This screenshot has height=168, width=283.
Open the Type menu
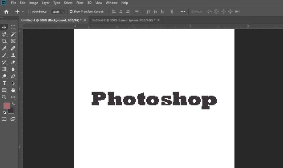pyautogui.click(x=57, y=3)
